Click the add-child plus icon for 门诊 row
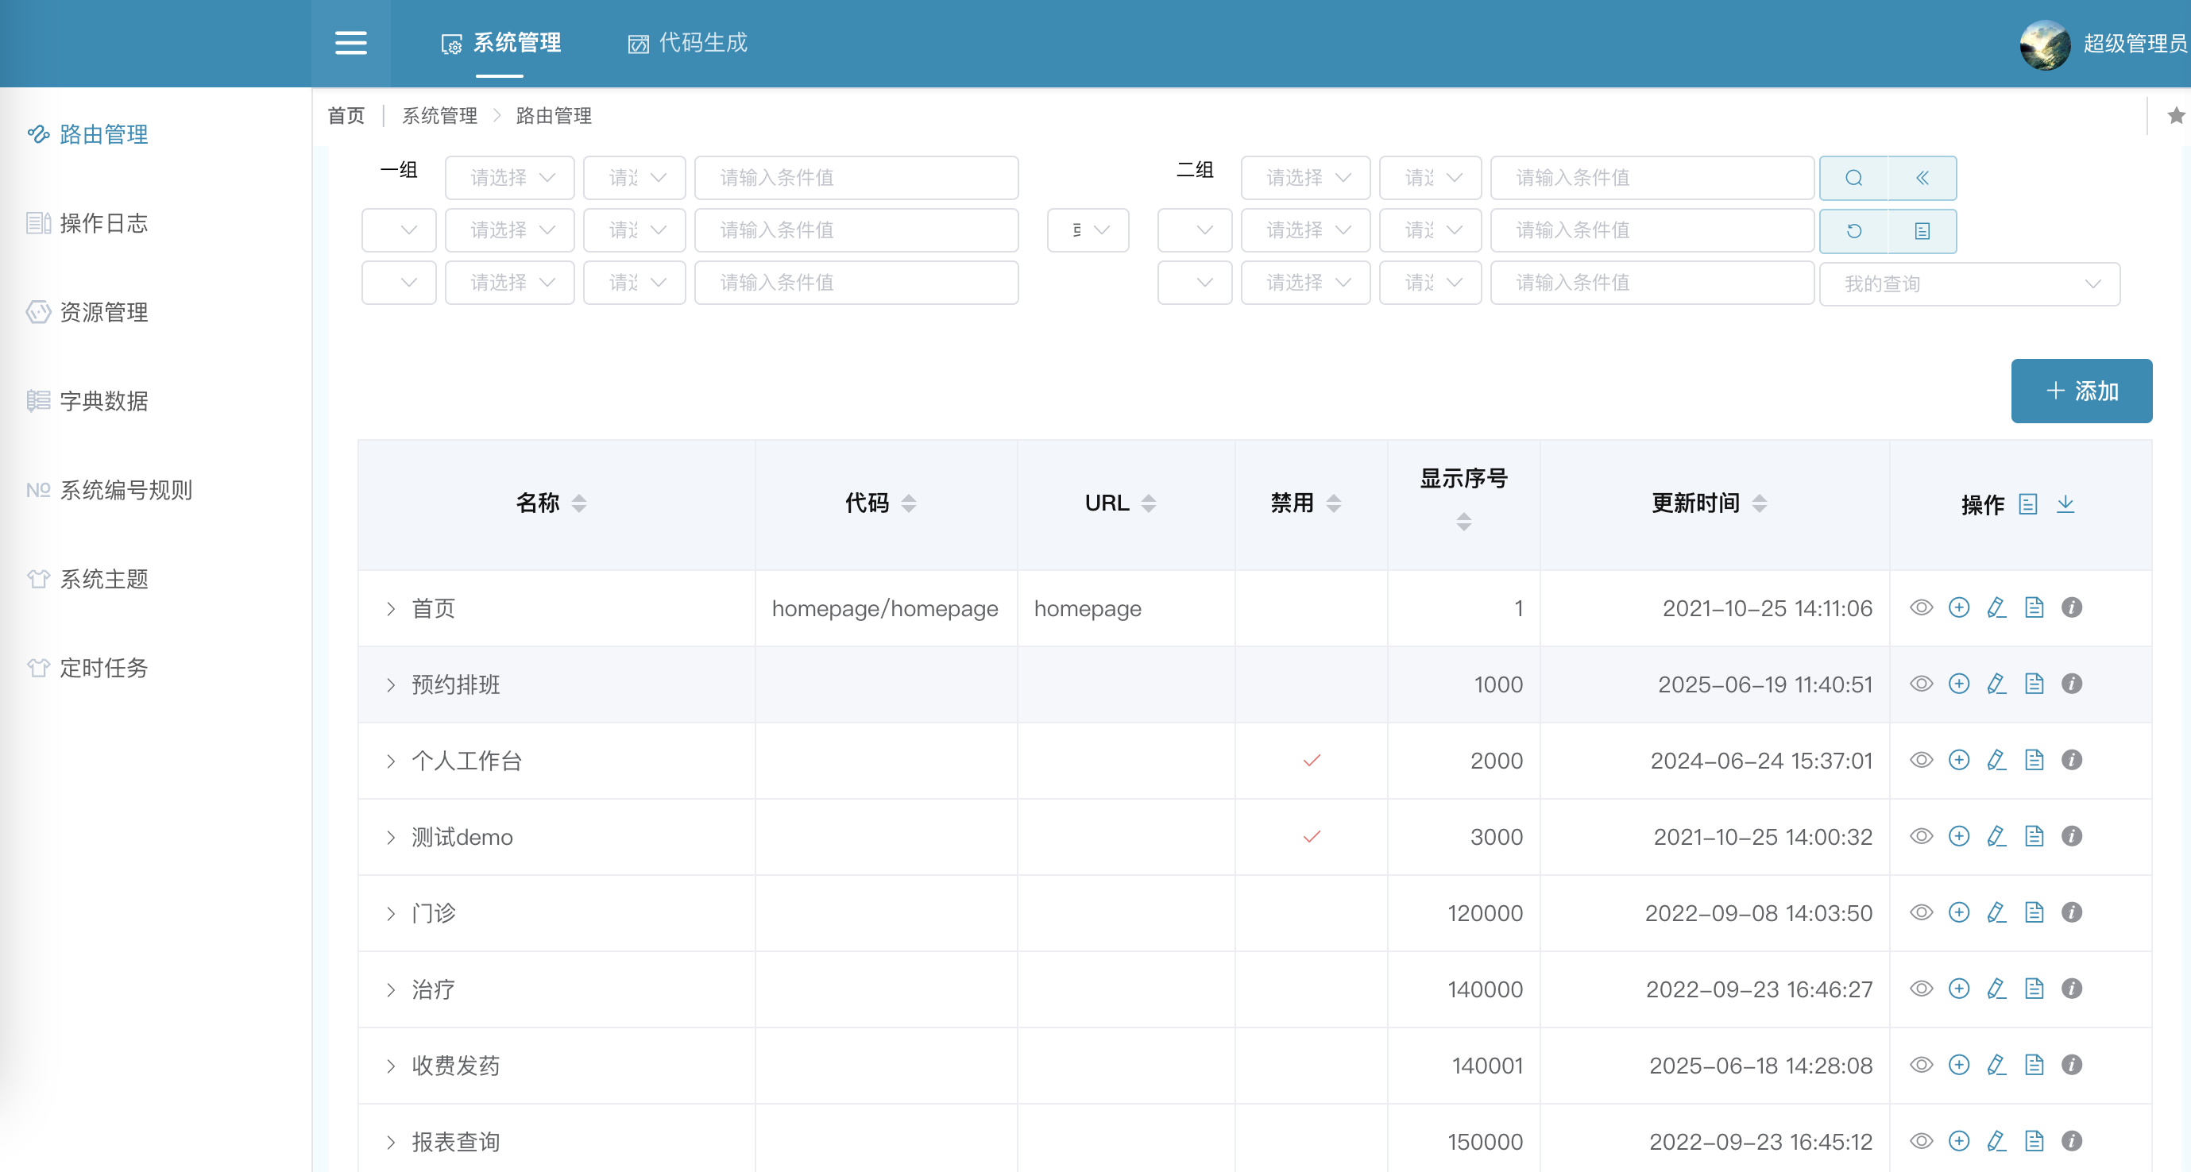 (1959, 913)
